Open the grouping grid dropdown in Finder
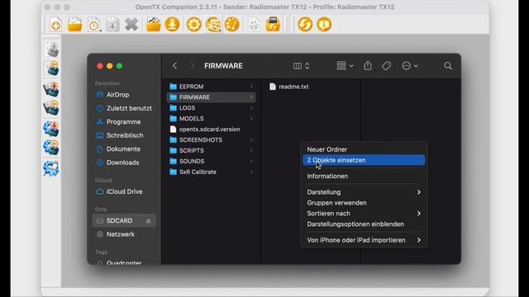This screenshot has height=297, width=529. [345, 66]
